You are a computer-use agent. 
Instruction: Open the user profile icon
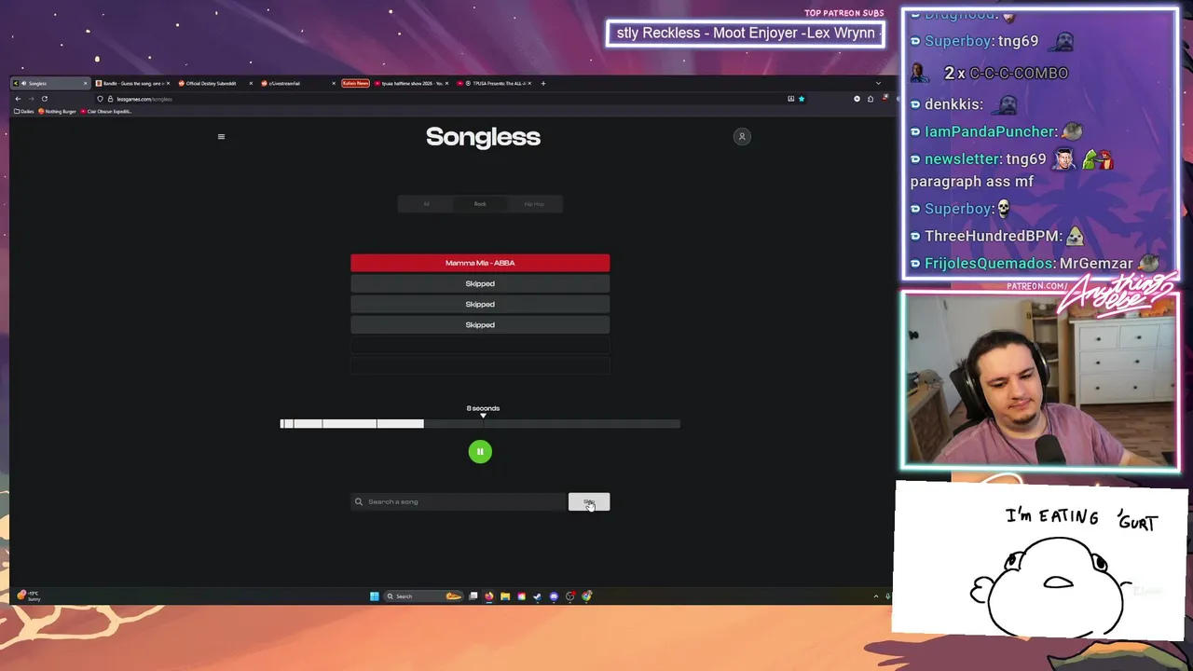[742, 137]
